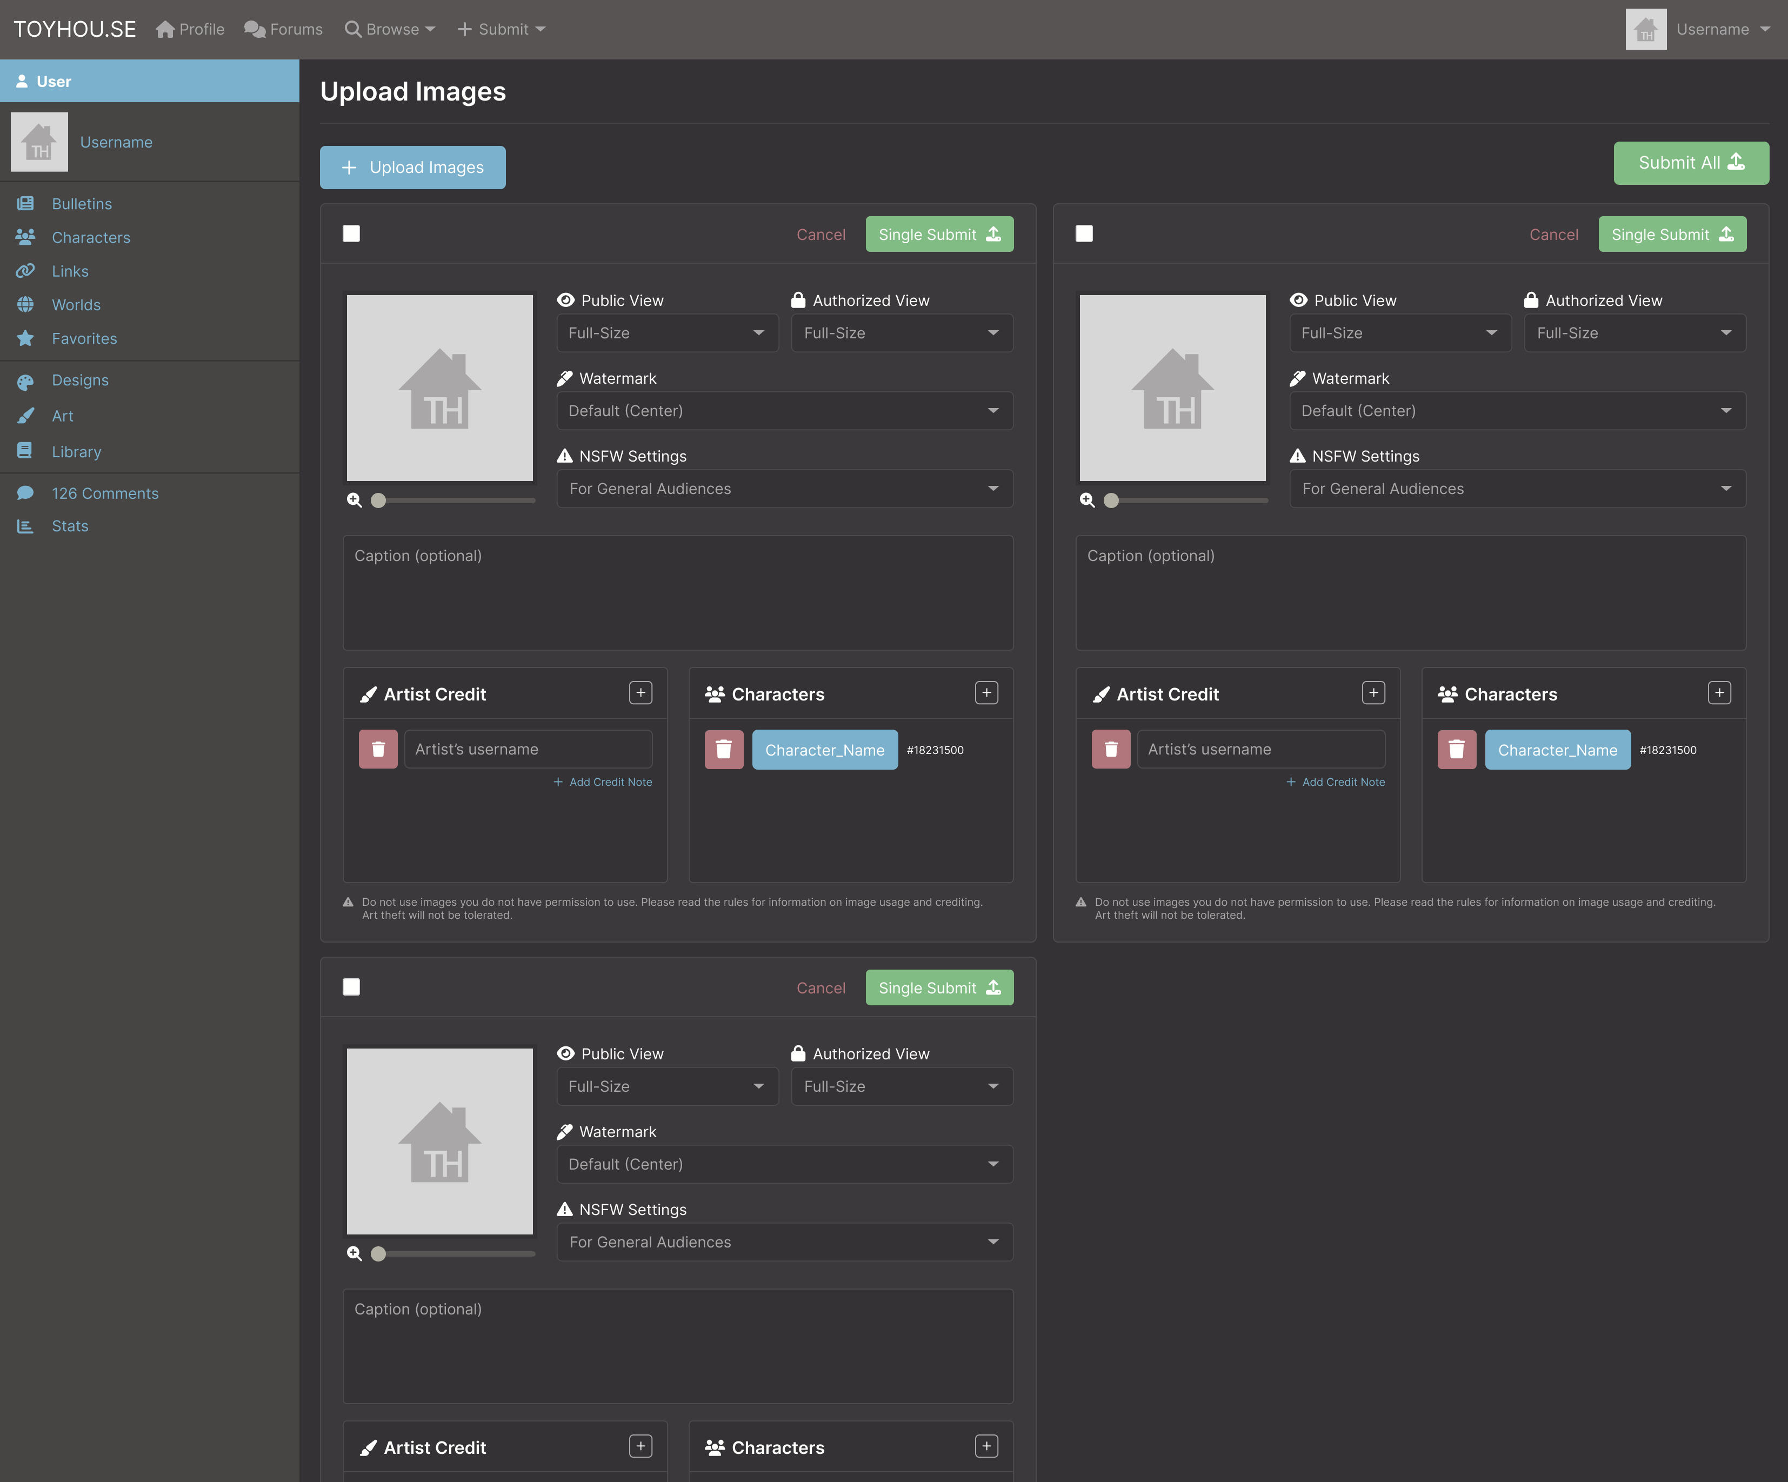Select the third image card checkbox
This screenshot has width=1788, height=1482.
point(351,986)
